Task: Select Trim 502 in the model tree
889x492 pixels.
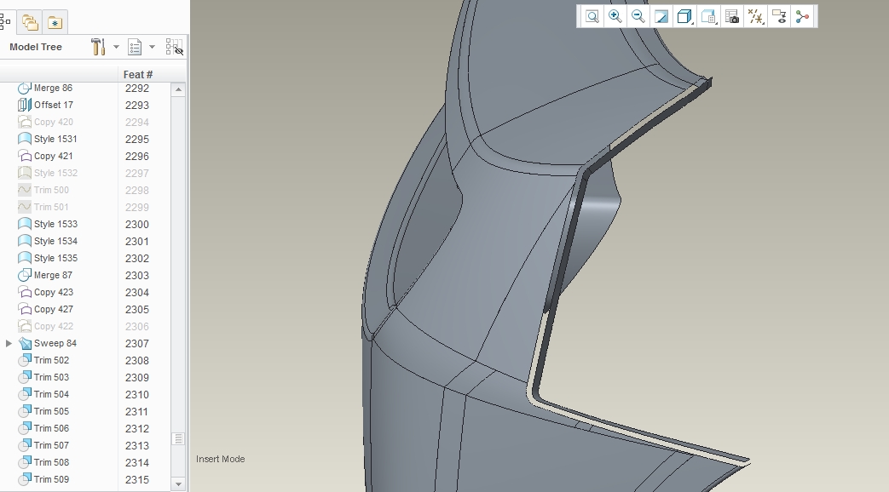Action: (x=51, y=360)
